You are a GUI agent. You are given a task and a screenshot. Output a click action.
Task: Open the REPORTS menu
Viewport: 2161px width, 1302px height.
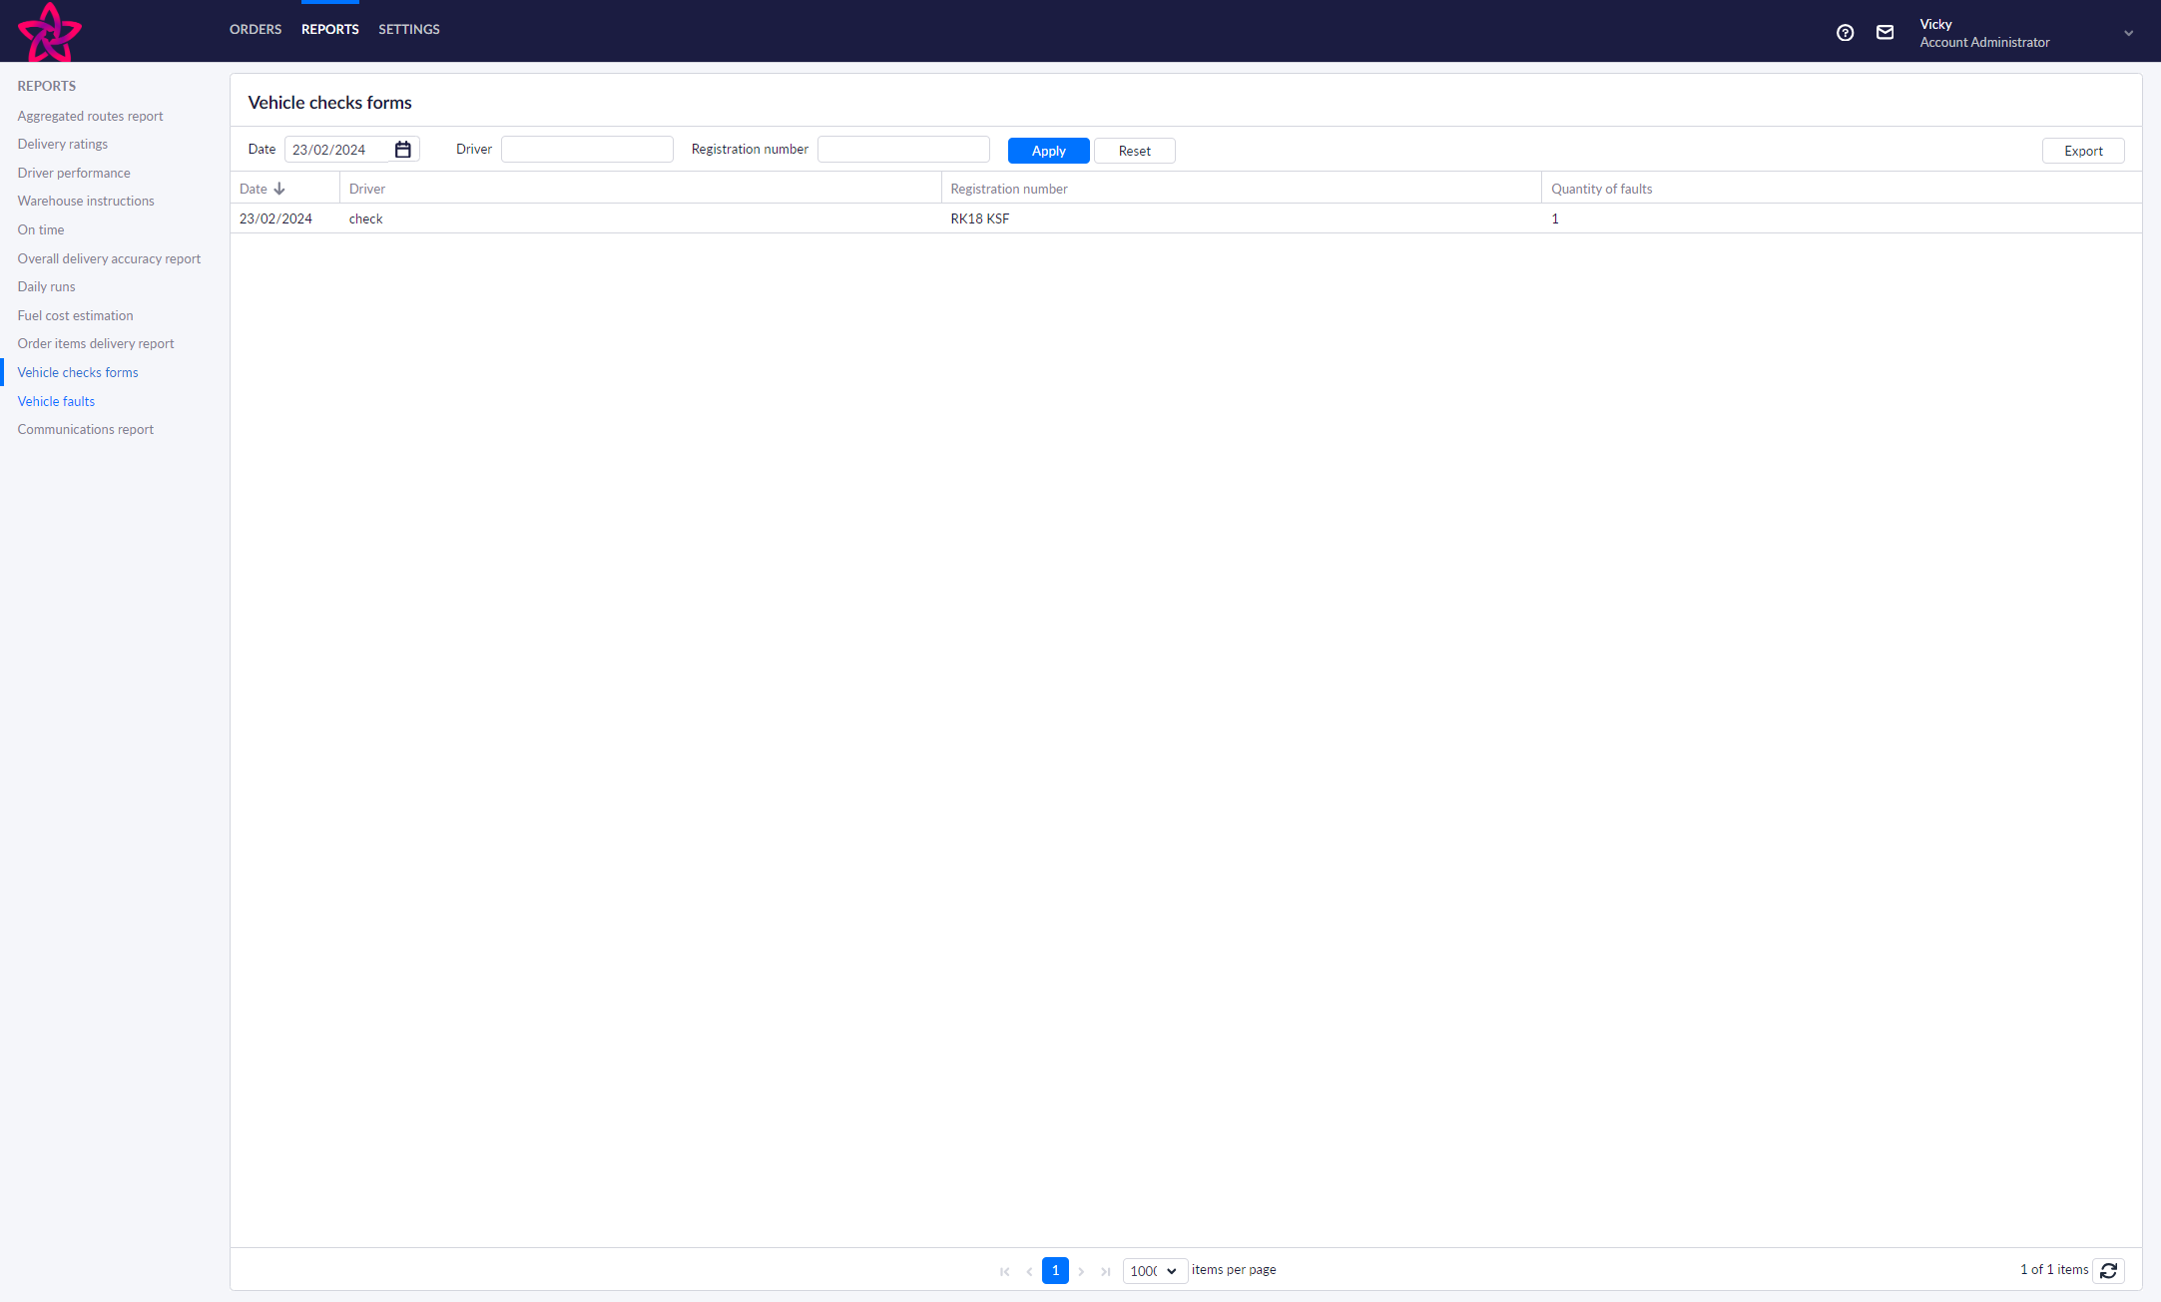(x=329, y=30)
